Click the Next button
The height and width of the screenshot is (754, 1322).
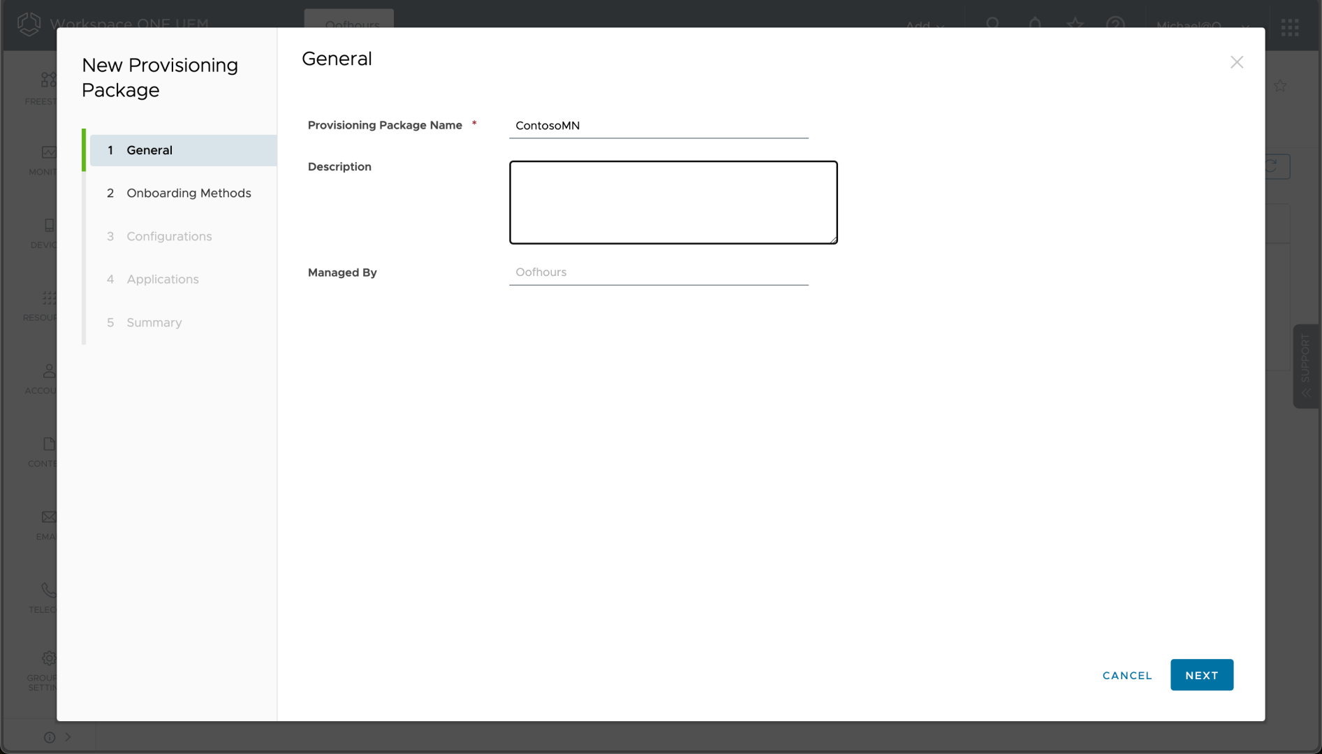click(x=1201, y=675)
